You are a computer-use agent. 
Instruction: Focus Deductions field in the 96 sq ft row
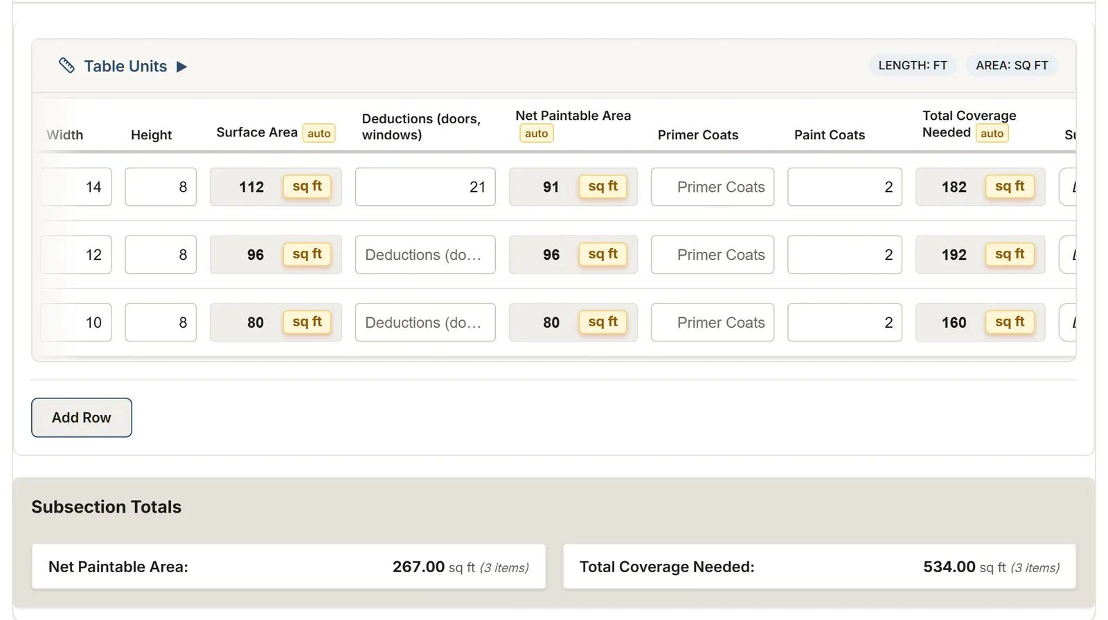click(425, 255)
